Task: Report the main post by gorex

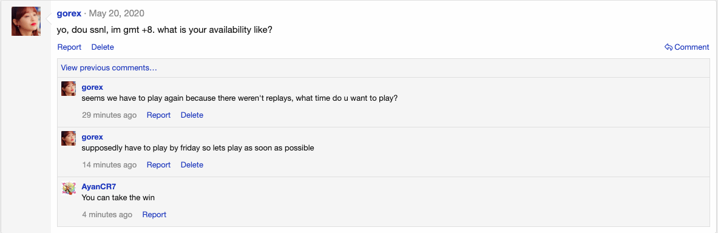Action: 69,47
